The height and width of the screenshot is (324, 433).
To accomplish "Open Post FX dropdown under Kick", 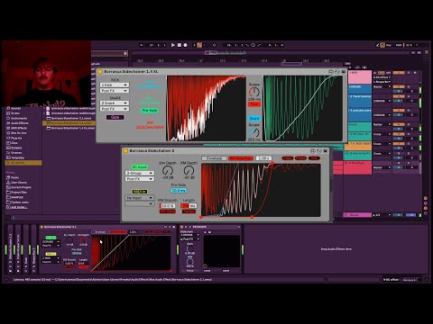I will [115, 91].
